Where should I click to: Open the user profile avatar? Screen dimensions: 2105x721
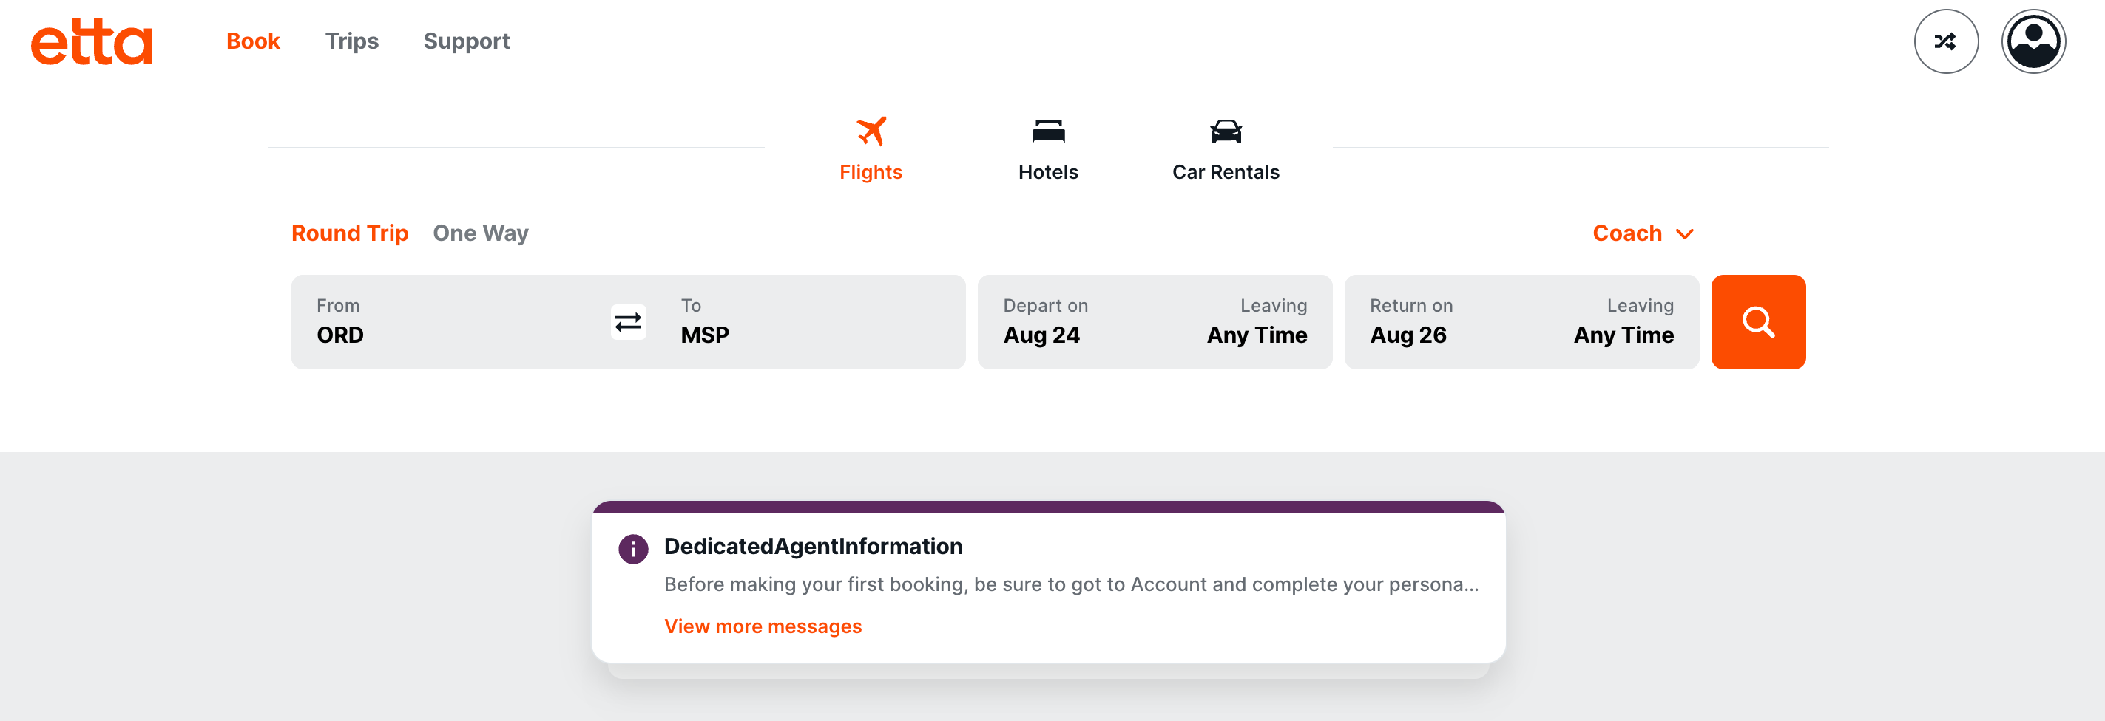[2033, 41]
